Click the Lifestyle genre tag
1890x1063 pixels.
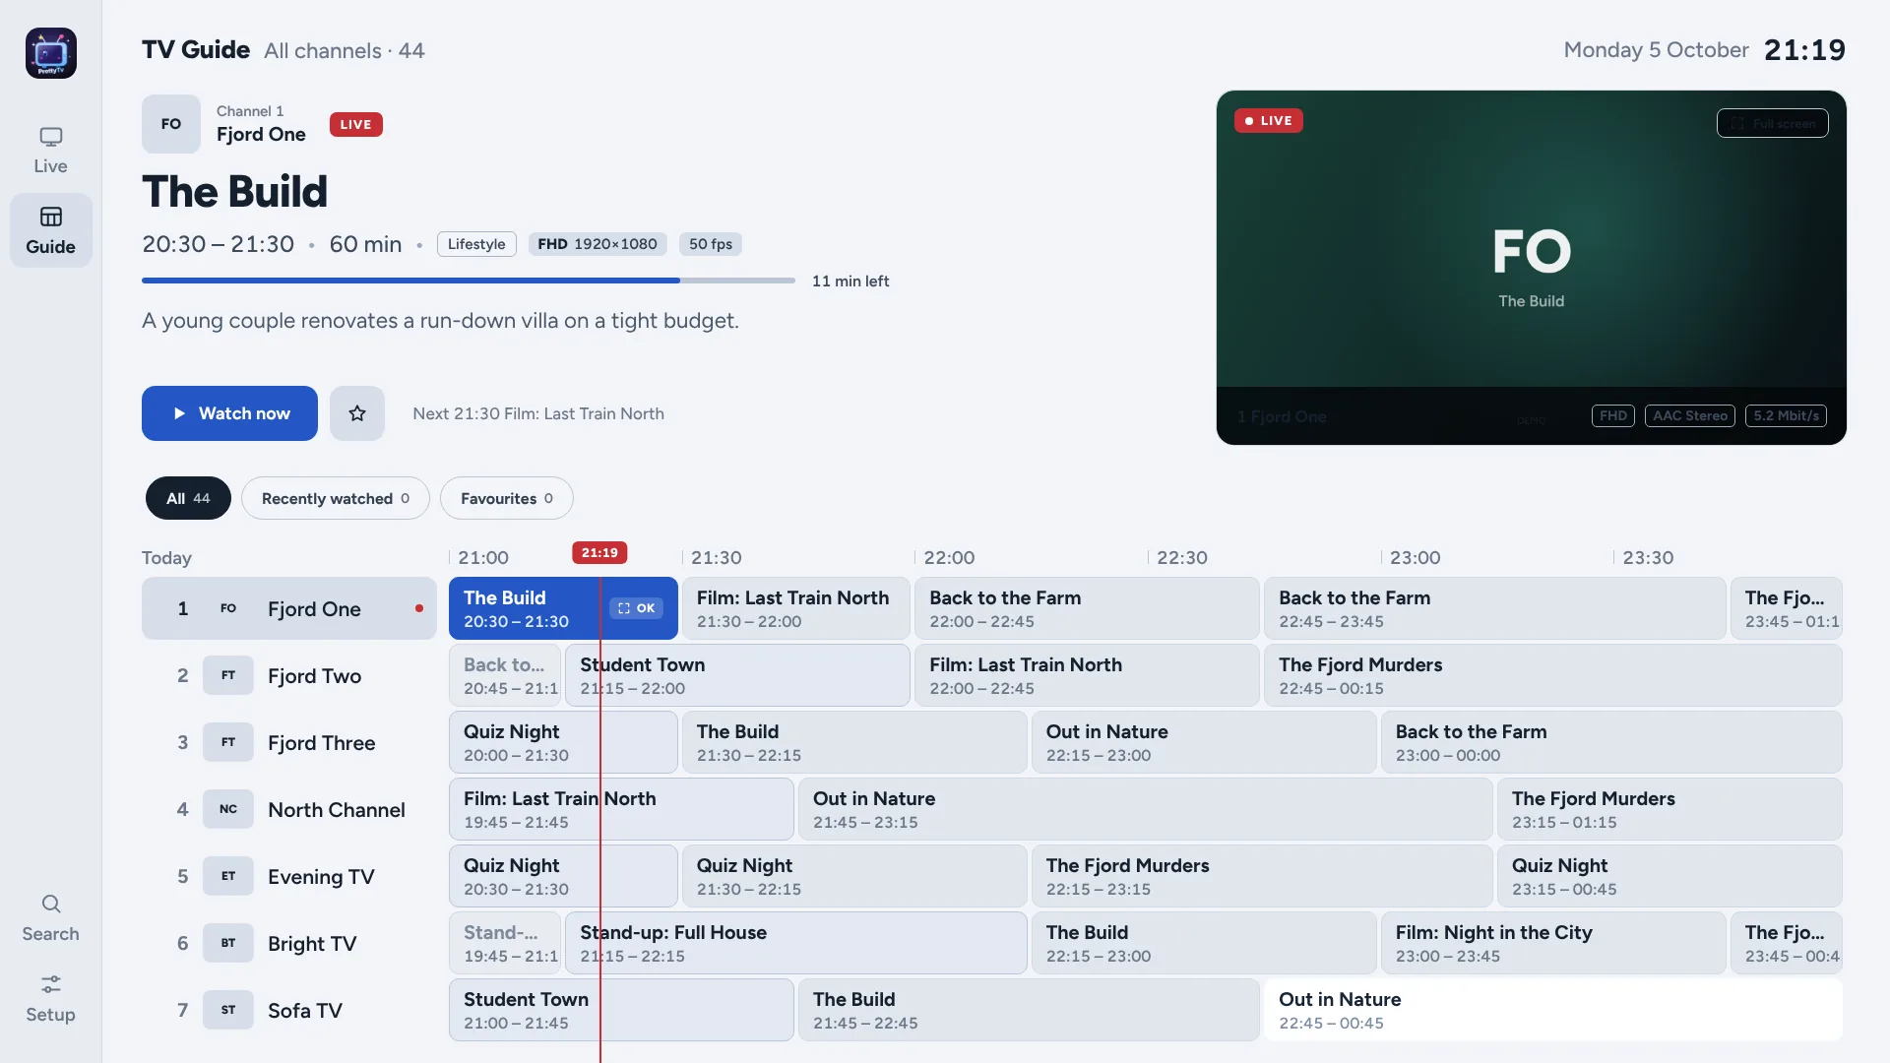point(476,244)
